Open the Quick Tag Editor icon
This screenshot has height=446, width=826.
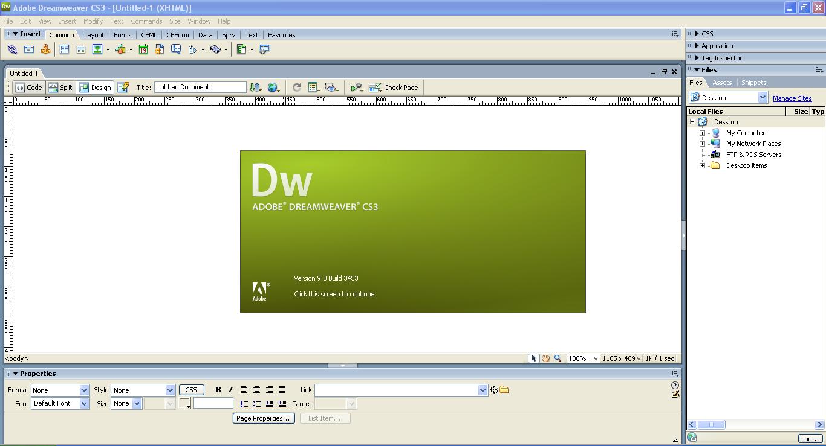click(675, 395)
